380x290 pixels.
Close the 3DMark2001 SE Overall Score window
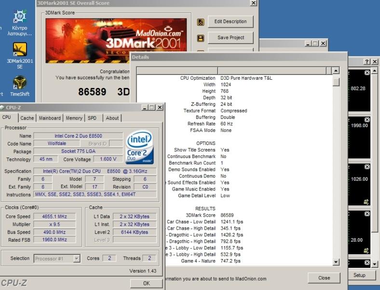253,3
